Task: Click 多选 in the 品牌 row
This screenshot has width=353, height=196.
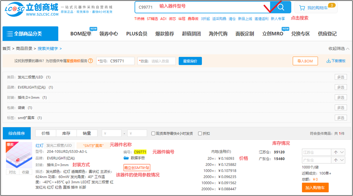Action: [341, 87]
